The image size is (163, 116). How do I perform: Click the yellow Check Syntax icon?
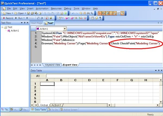pyautogui.click(x=96, y=18)
